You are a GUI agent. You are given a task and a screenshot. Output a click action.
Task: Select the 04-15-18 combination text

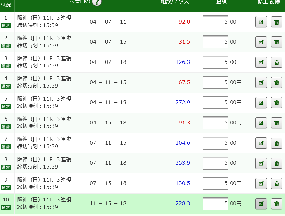pos(108,123)
